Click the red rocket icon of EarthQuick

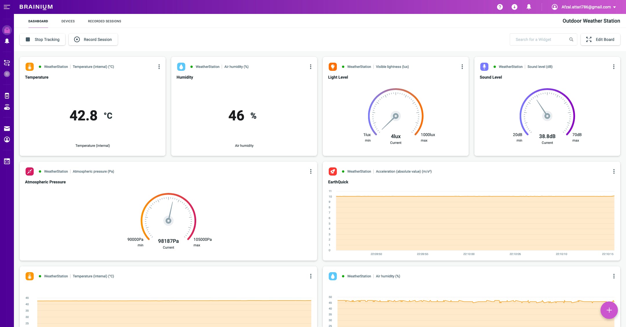(333, 171)
